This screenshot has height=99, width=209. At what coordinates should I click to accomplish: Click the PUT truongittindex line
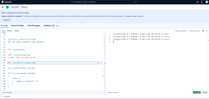point(16,50)
